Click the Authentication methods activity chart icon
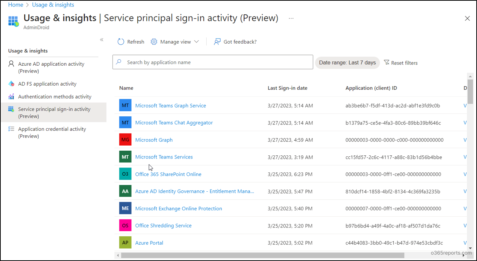 (11, 96)
